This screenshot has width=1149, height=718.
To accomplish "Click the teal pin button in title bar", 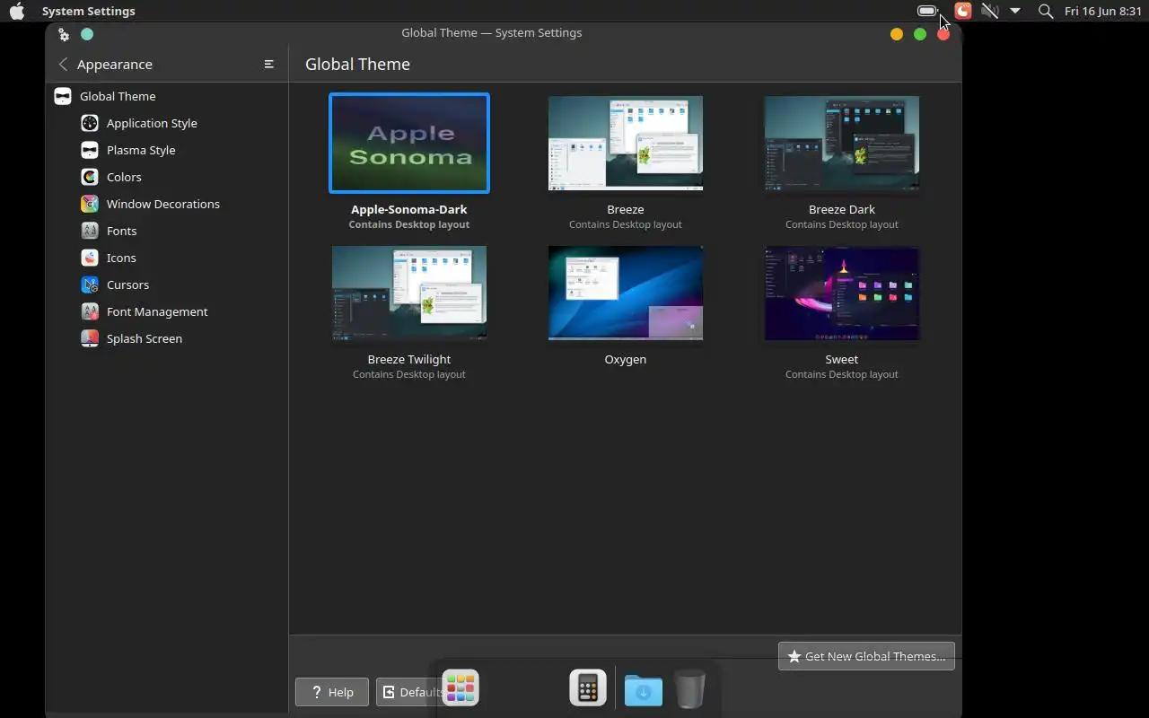I will click(x=87, y=34).
